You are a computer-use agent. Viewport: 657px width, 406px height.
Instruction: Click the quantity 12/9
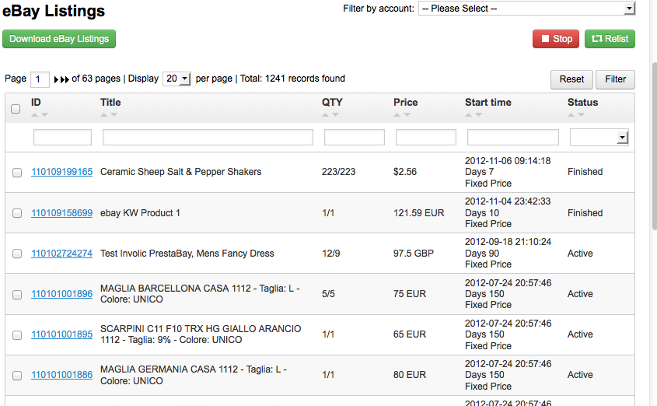coord(331,254)
